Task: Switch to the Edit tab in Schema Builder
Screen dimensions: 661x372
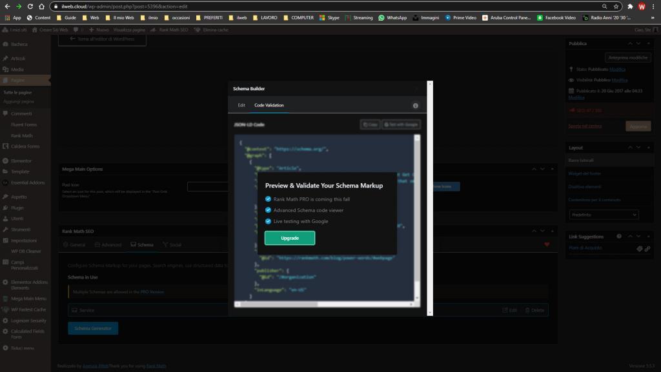Action: [x=241, y=105]
